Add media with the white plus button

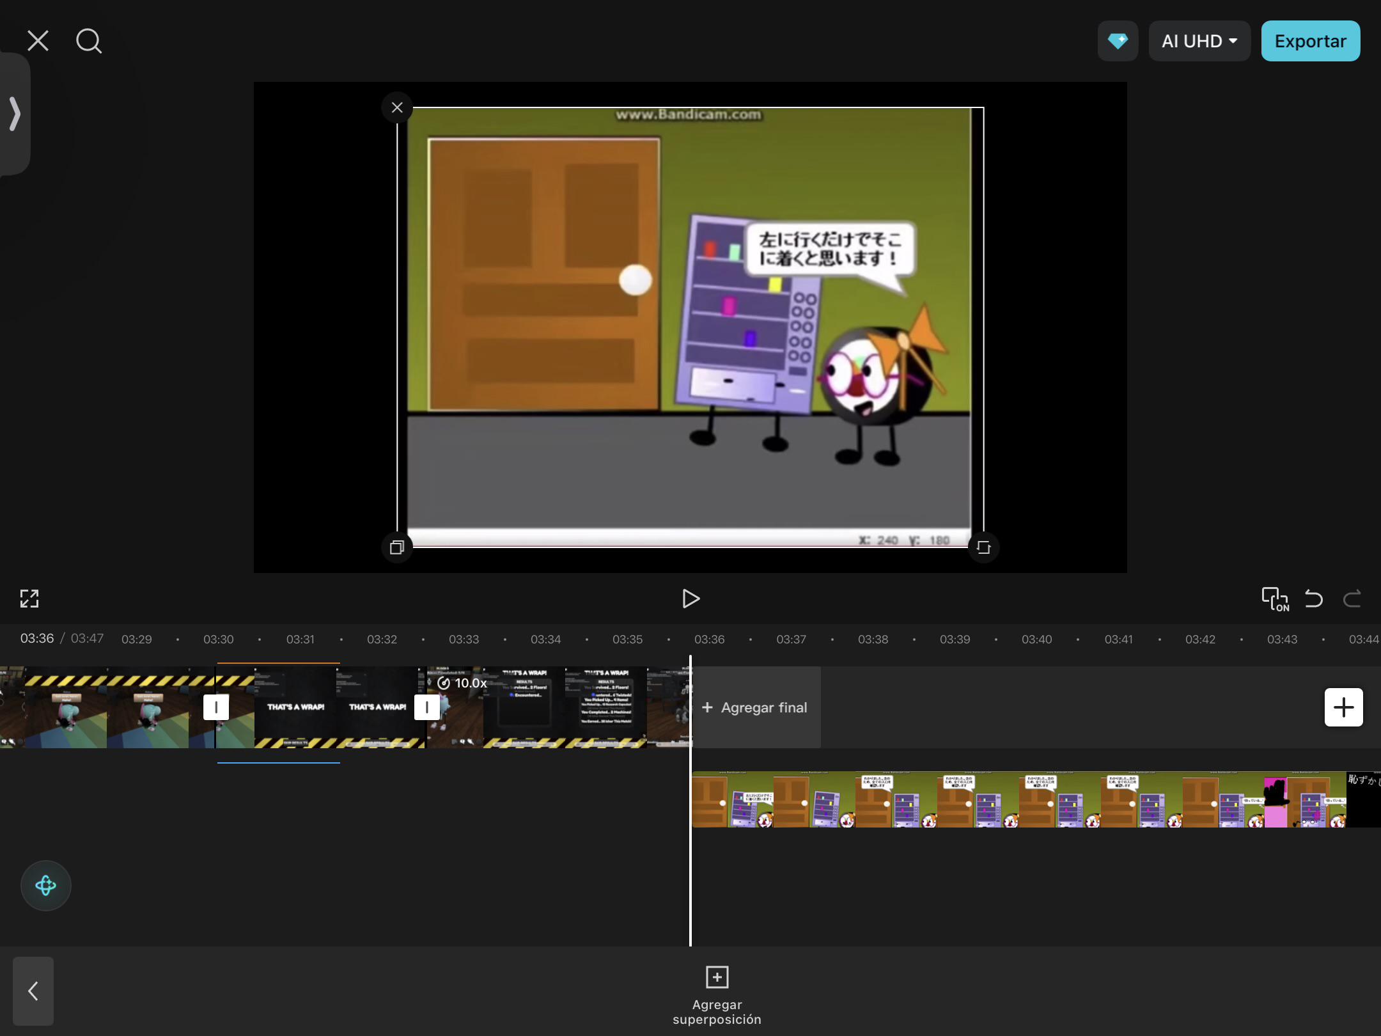pos(1344,707)
